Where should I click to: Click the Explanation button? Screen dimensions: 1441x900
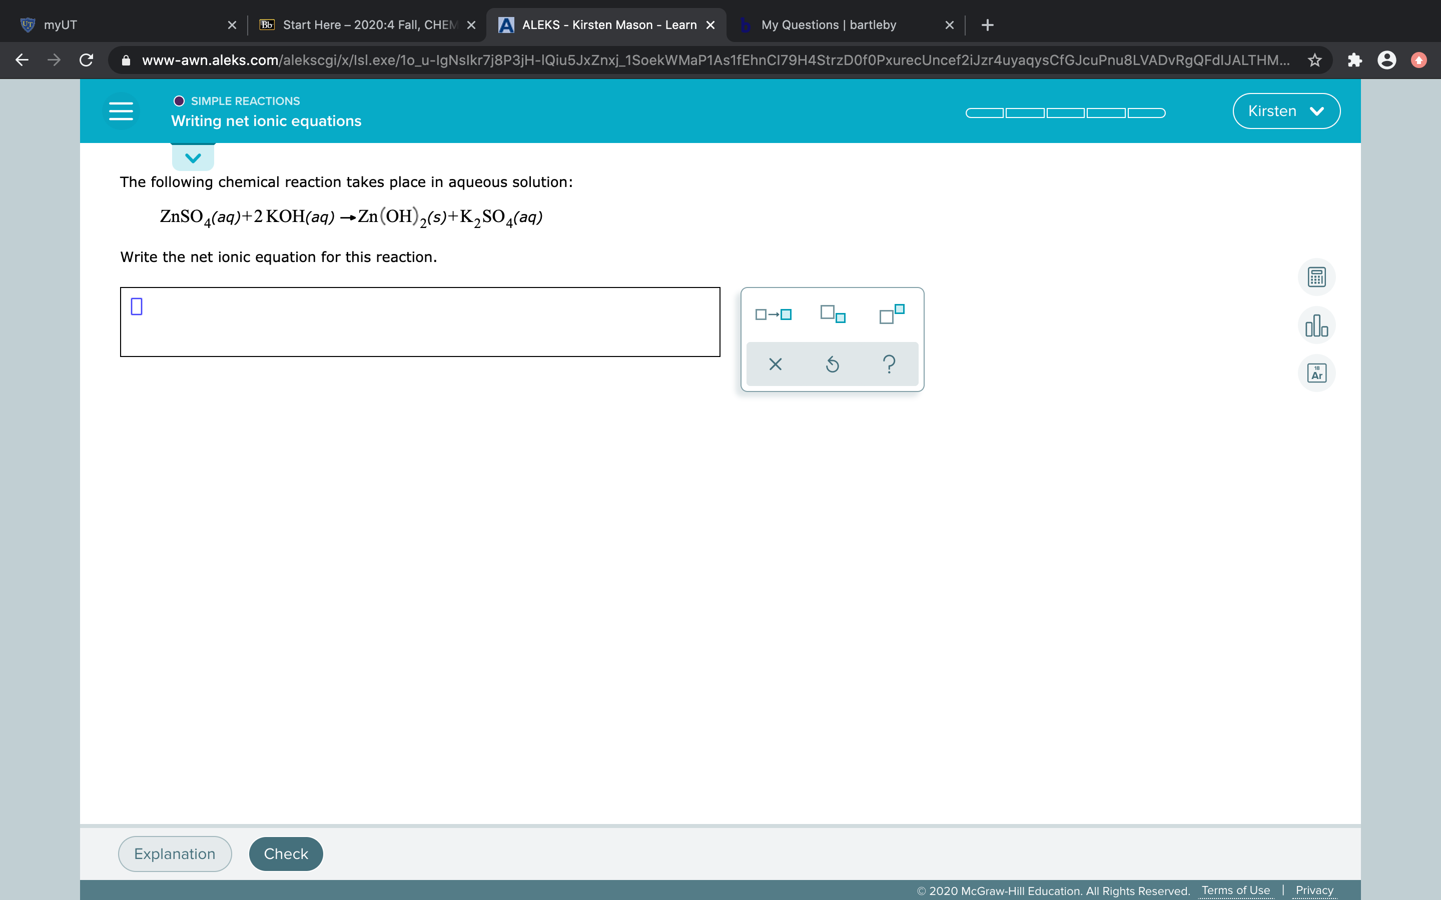(x=175, y=853)
